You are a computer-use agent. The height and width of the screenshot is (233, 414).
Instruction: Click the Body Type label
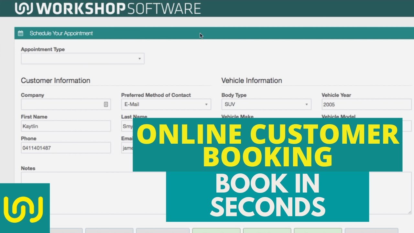tap(234, 95)
